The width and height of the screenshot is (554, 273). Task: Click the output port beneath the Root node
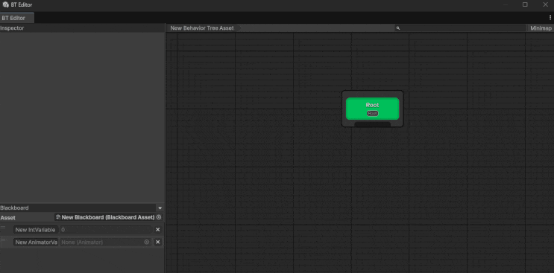(x=372, y=124)
